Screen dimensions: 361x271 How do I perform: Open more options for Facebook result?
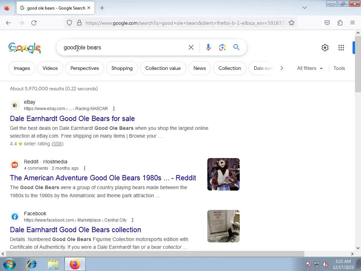point(133,220)
